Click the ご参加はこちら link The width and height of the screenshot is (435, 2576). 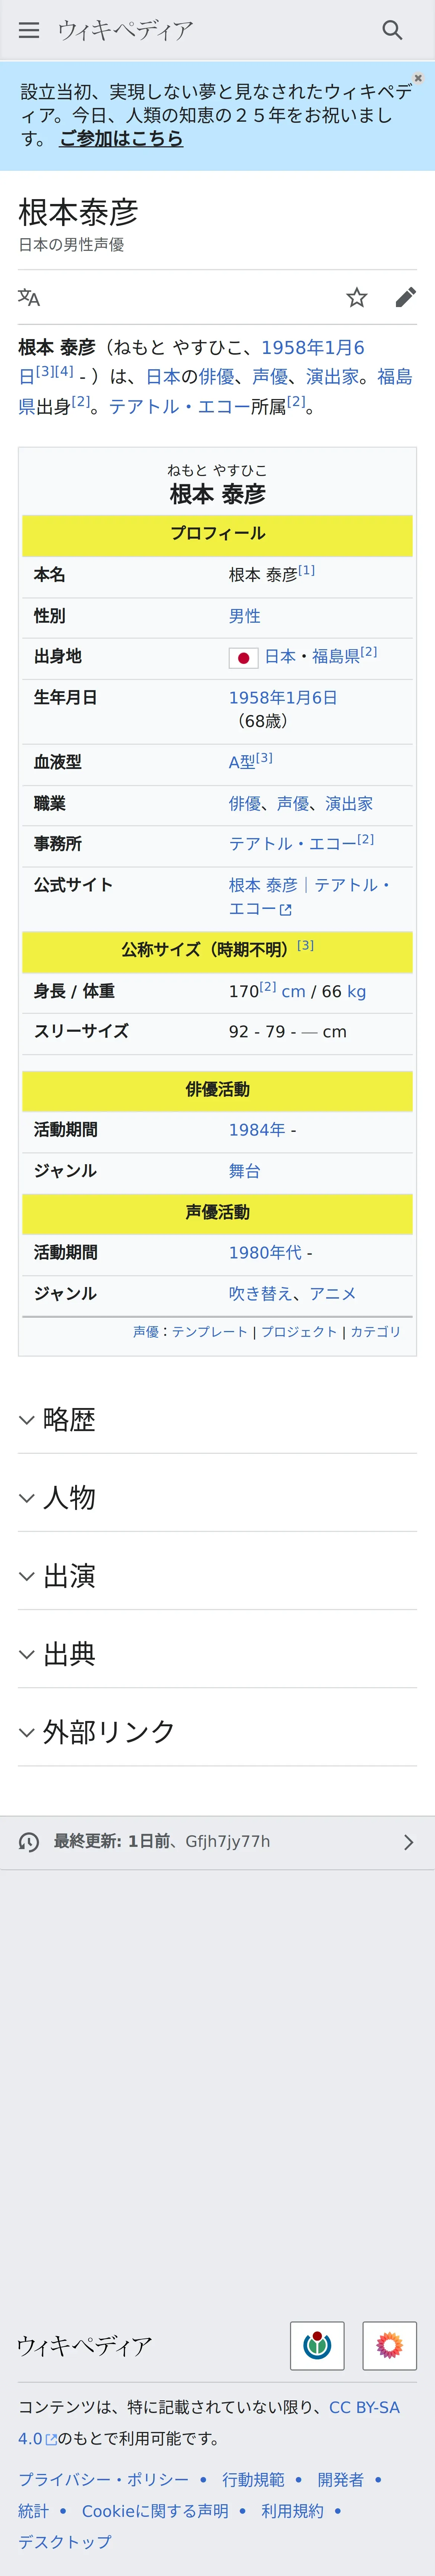(x=121, y=139)
